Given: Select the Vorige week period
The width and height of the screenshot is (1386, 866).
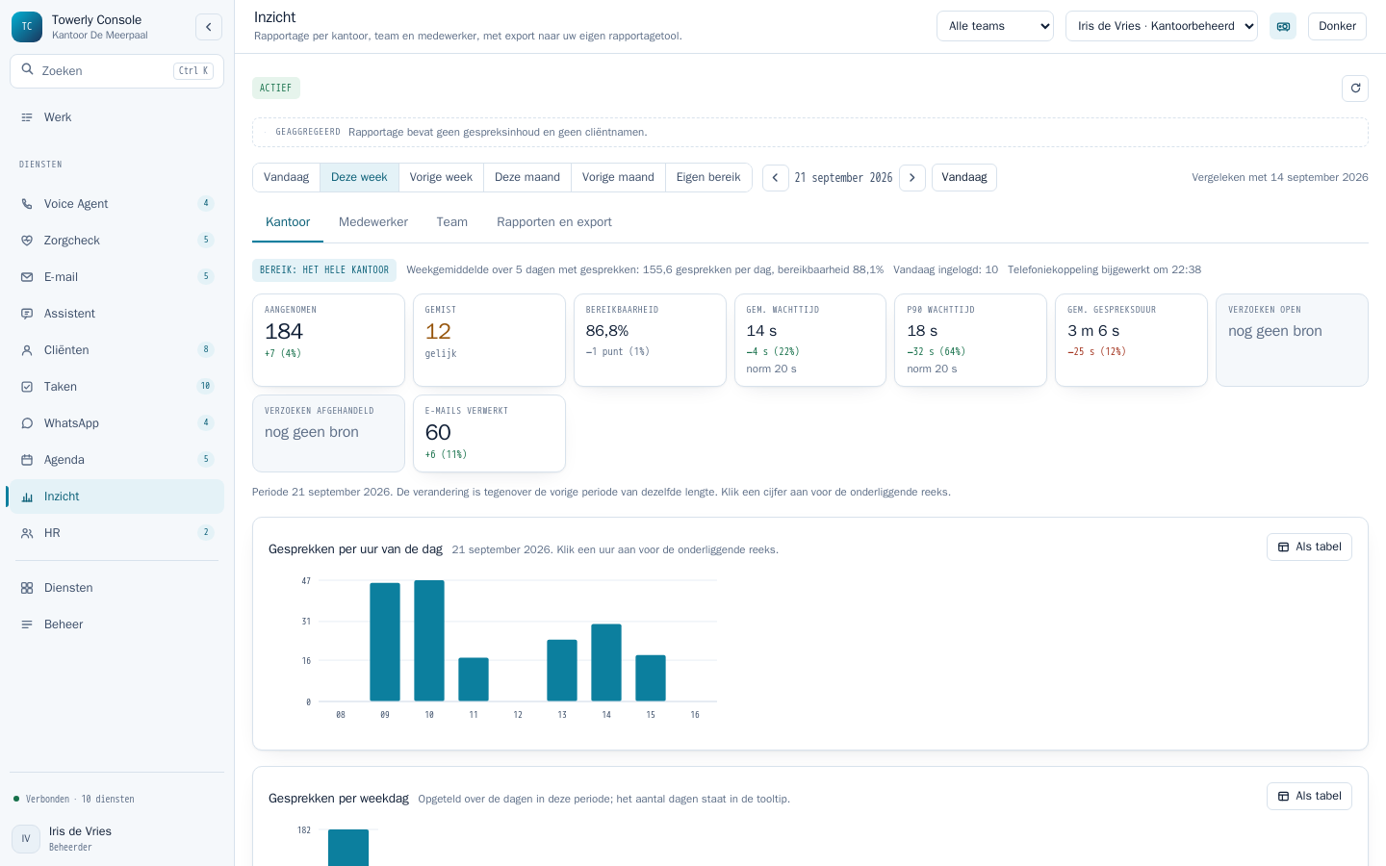Looking at the screenshot, I should pos(441,178).
